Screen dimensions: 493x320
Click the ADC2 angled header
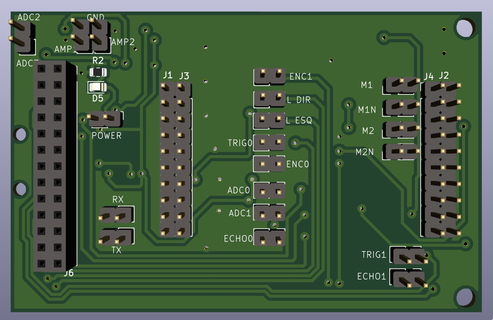[21, 37]
